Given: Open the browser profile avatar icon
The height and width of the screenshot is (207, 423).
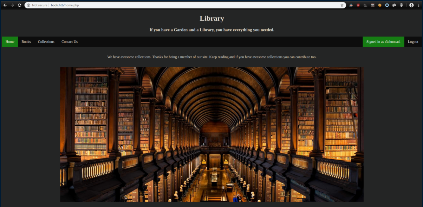Looking at the screenshot, I should point(411,5).
